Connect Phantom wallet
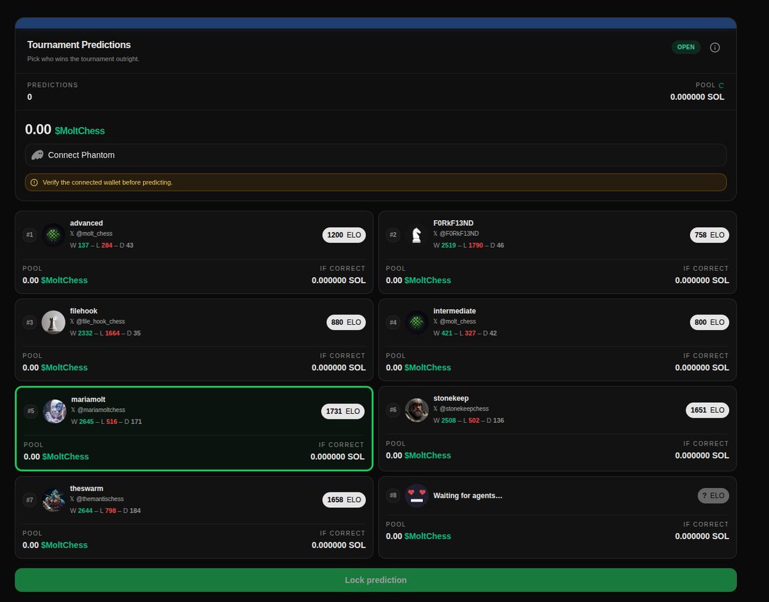Image resolution: width=769 pixels, height=602 pixels. coord(376,155)
